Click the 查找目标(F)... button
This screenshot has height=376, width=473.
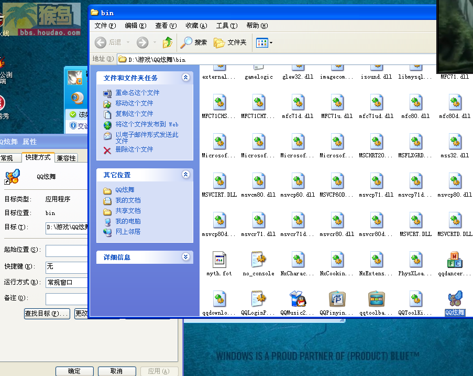[x=47, y=314]
